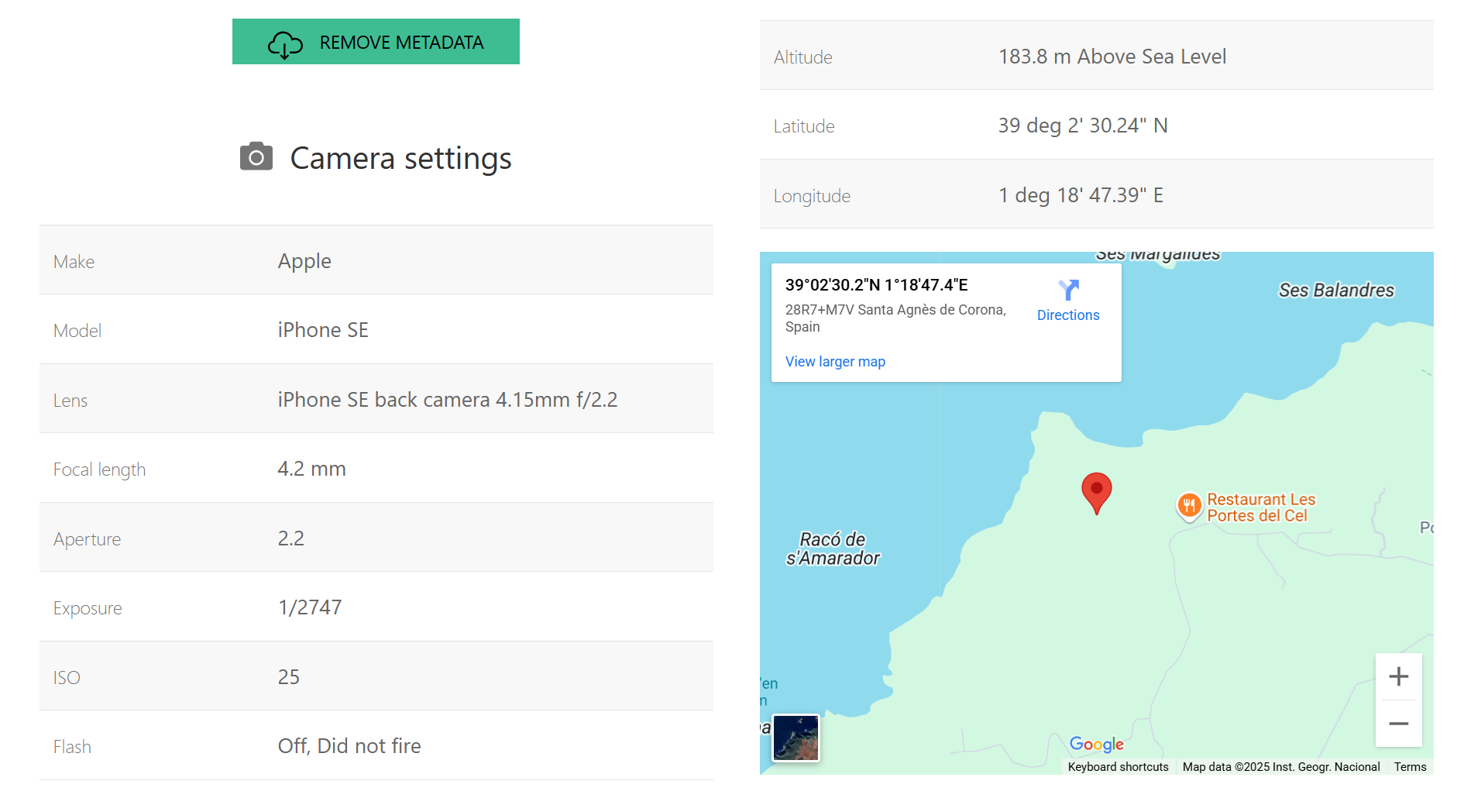1457x798 pixels.
Task: Select the Exposure value 1/2747
Action: [310, 607]
